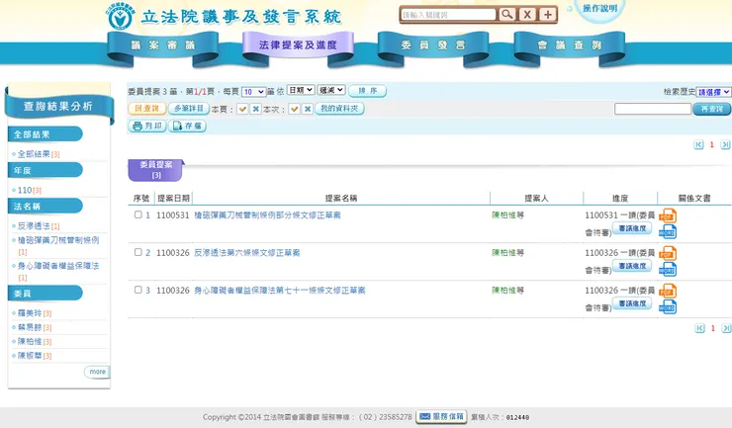Screen dimensions: 732x428
Task: Deselect all results with 本次 cross icon
Action: (308, 109)
